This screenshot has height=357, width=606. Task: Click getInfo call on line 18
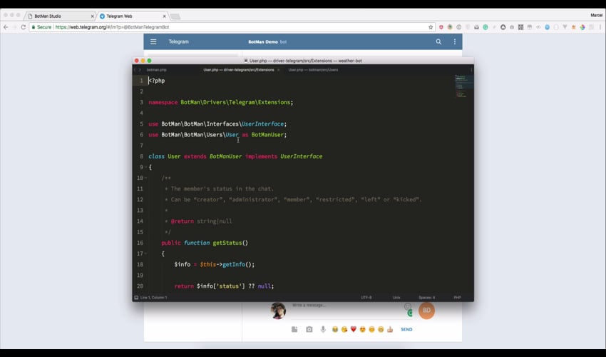point(234,264)
